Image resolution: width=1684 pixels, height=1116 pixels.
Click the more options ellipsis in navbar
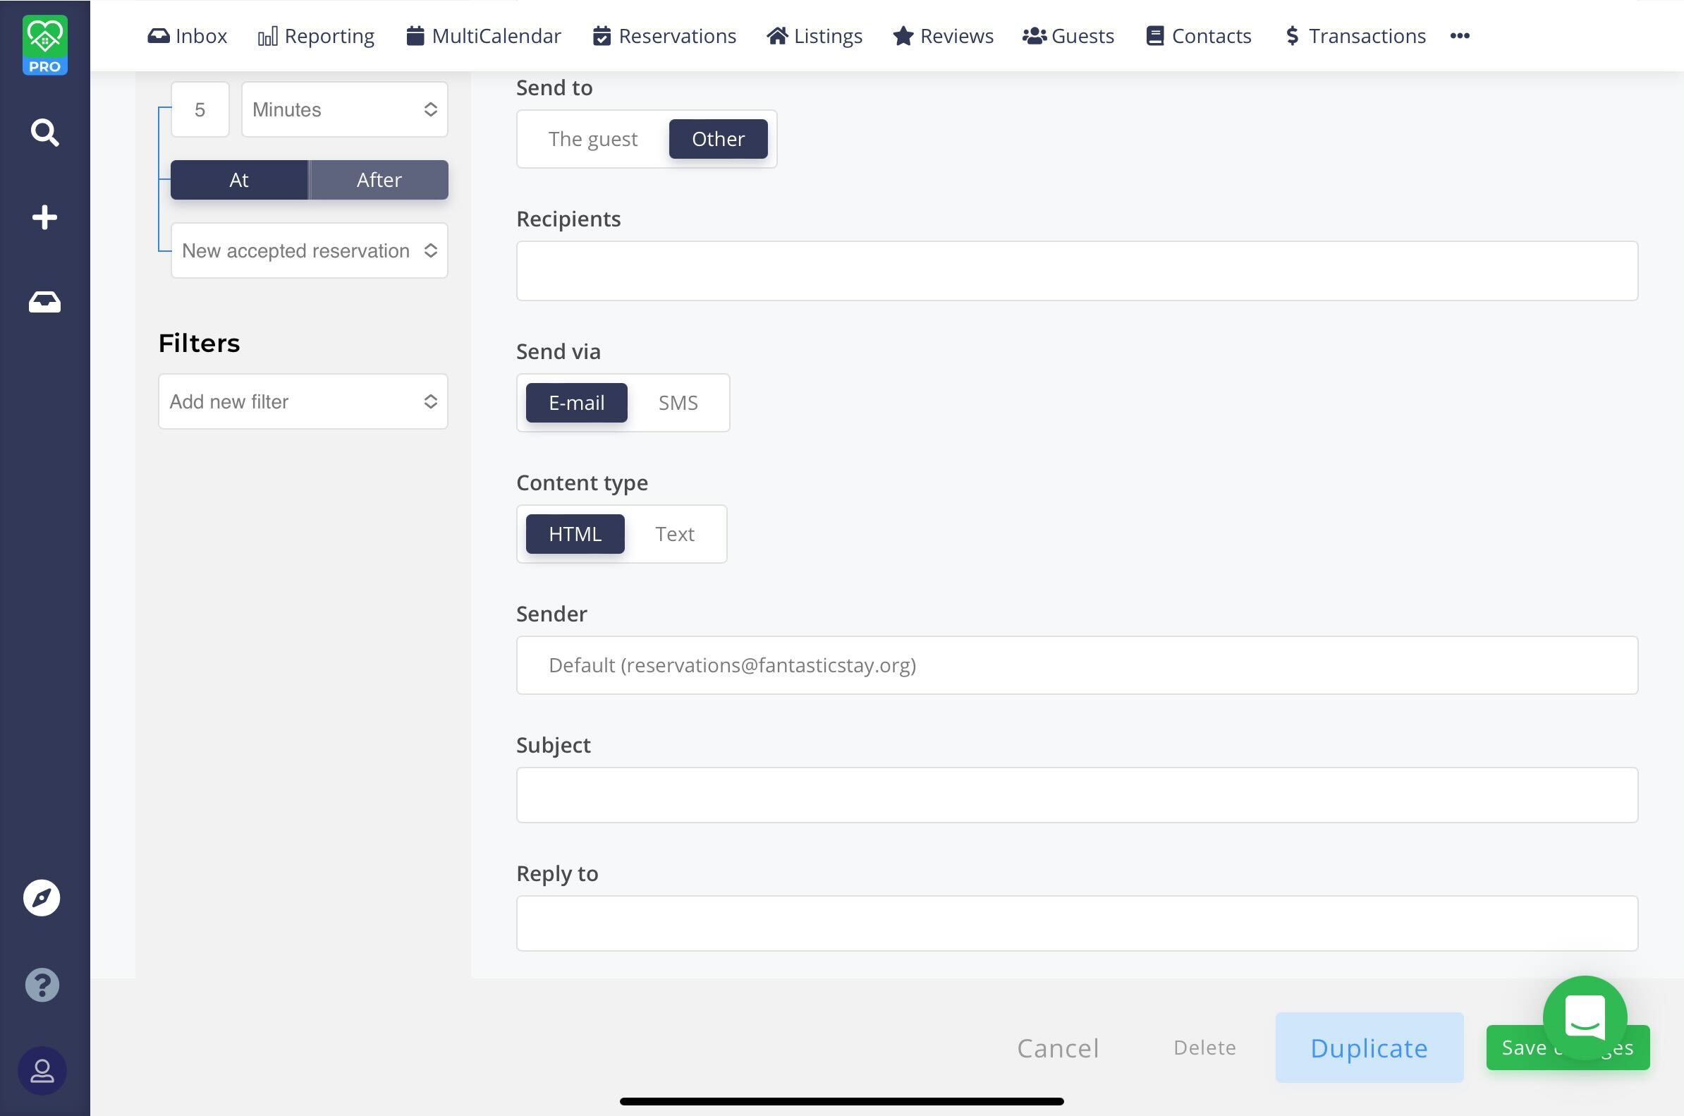1459,35
